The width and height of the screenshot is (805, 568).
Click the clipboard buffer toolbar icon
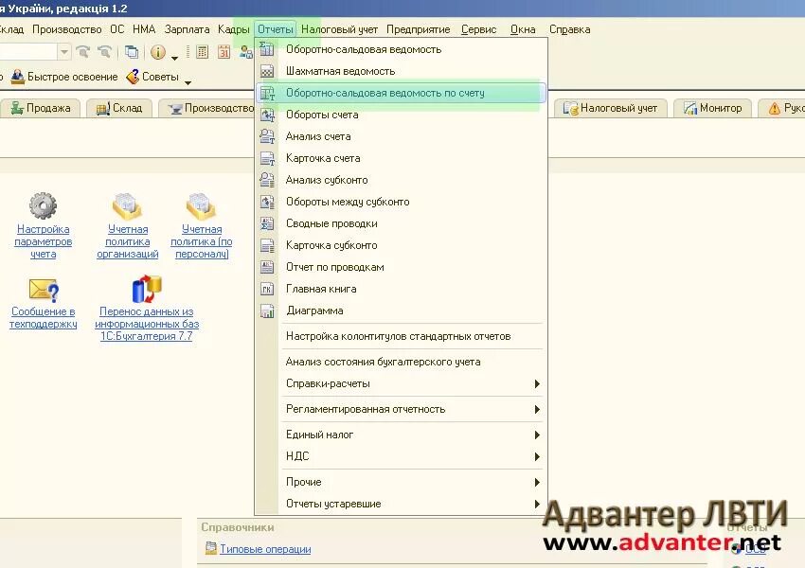[131, 52]
